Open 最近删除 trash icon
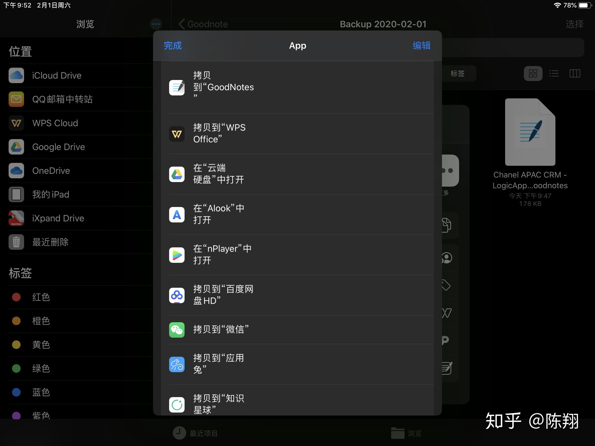Image resolution: width=595 pixels, height=446 pixels. 16,242
